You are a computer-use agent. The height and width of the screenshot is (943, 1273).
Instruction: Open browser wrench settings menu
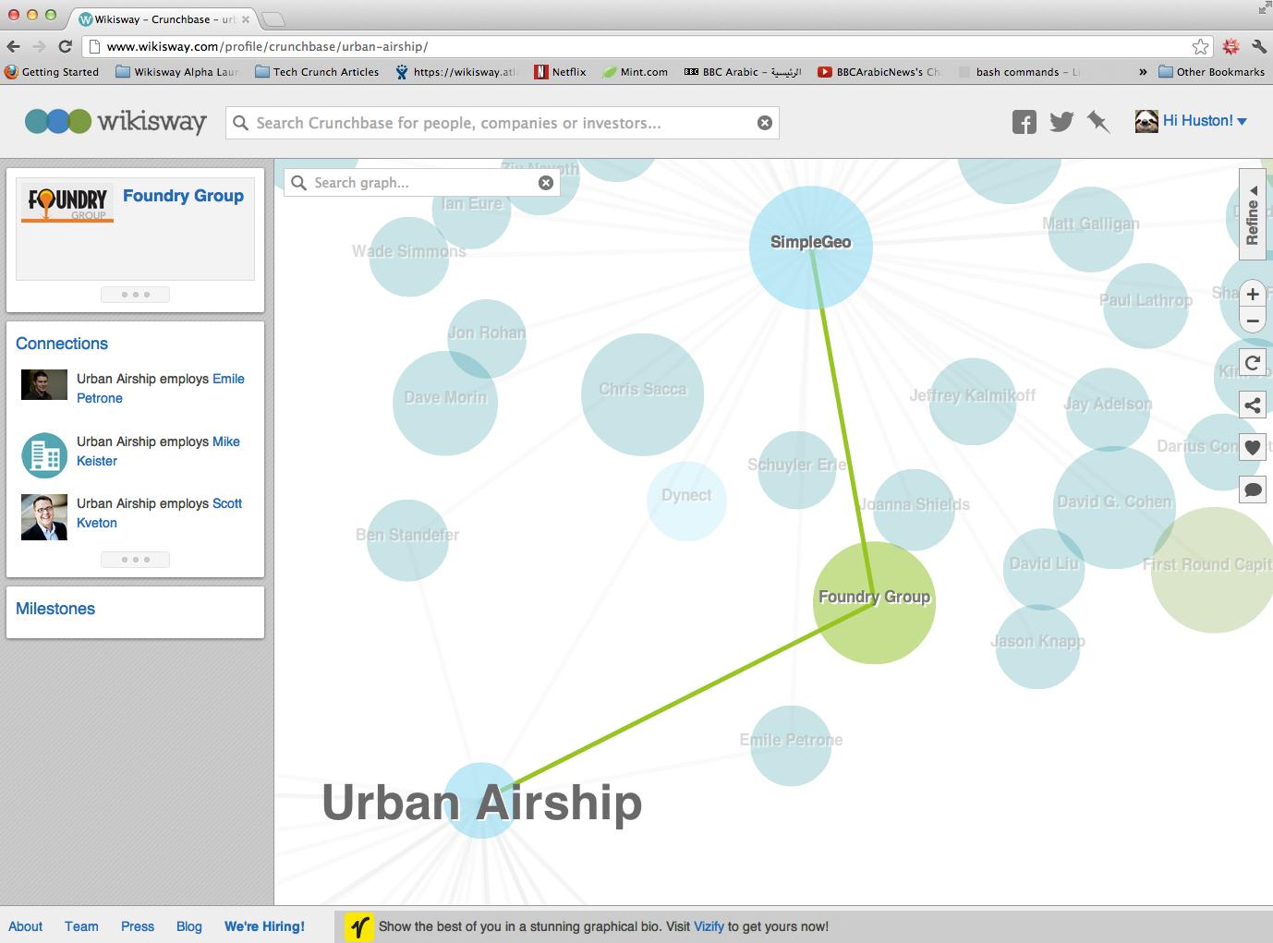[x=1258, y=46]
